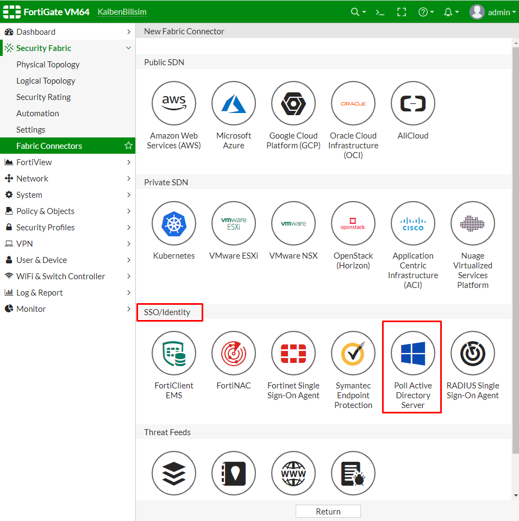Collapse the Security Fabric menu
The height and width of the screenshot is (521, 519).
point(67,48)
